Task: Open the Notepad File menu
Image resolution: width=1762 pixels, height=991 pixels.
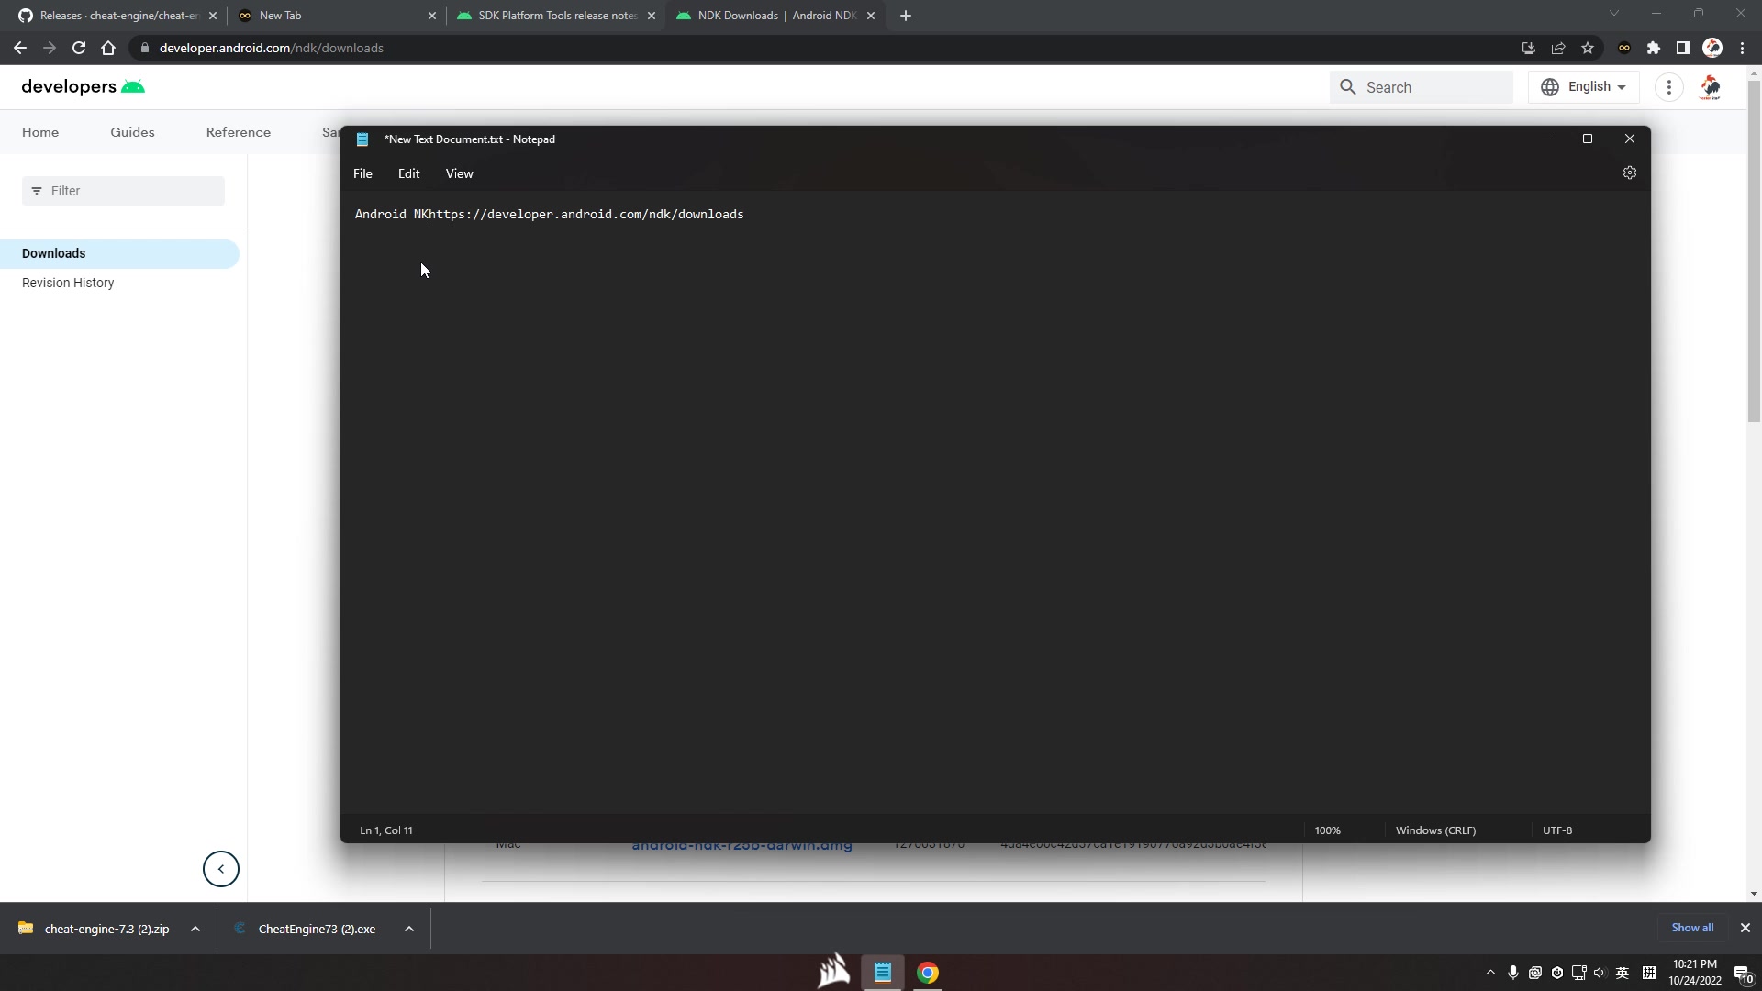Action: coord(362,173)
